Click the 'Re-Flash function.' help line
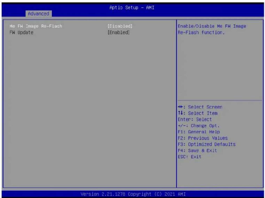Image resolution: width=265 pixels, height=198 pixels. [x=201, y=32]
